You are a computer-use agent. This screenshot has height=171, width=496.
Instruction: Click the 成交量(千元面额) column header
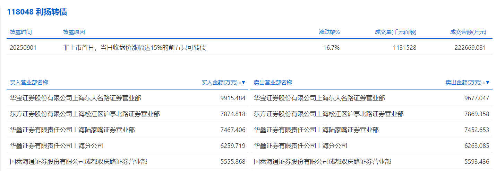[395, 32]
